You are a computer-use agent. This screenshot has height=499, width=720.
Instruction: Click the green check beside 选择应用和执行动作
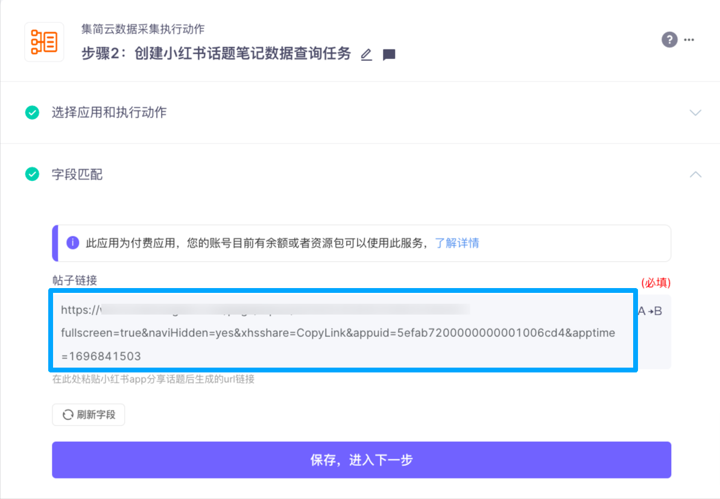32,113
